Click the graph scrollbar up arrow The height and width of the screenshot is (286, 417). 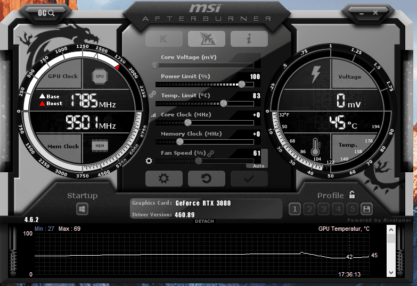tap(391, 230)
